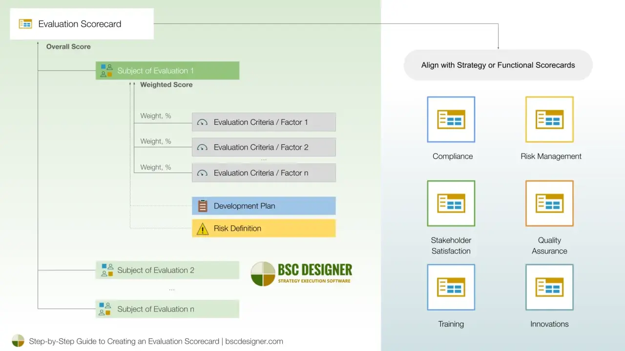Select the Subject of Evaluation 2 bar
Viewport: 625px width, 351px height.
point(167,270)
